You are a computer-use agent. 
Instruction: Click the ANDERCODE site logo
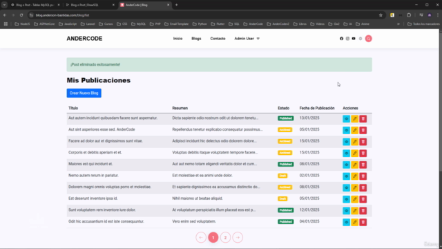tap(84, 39)
